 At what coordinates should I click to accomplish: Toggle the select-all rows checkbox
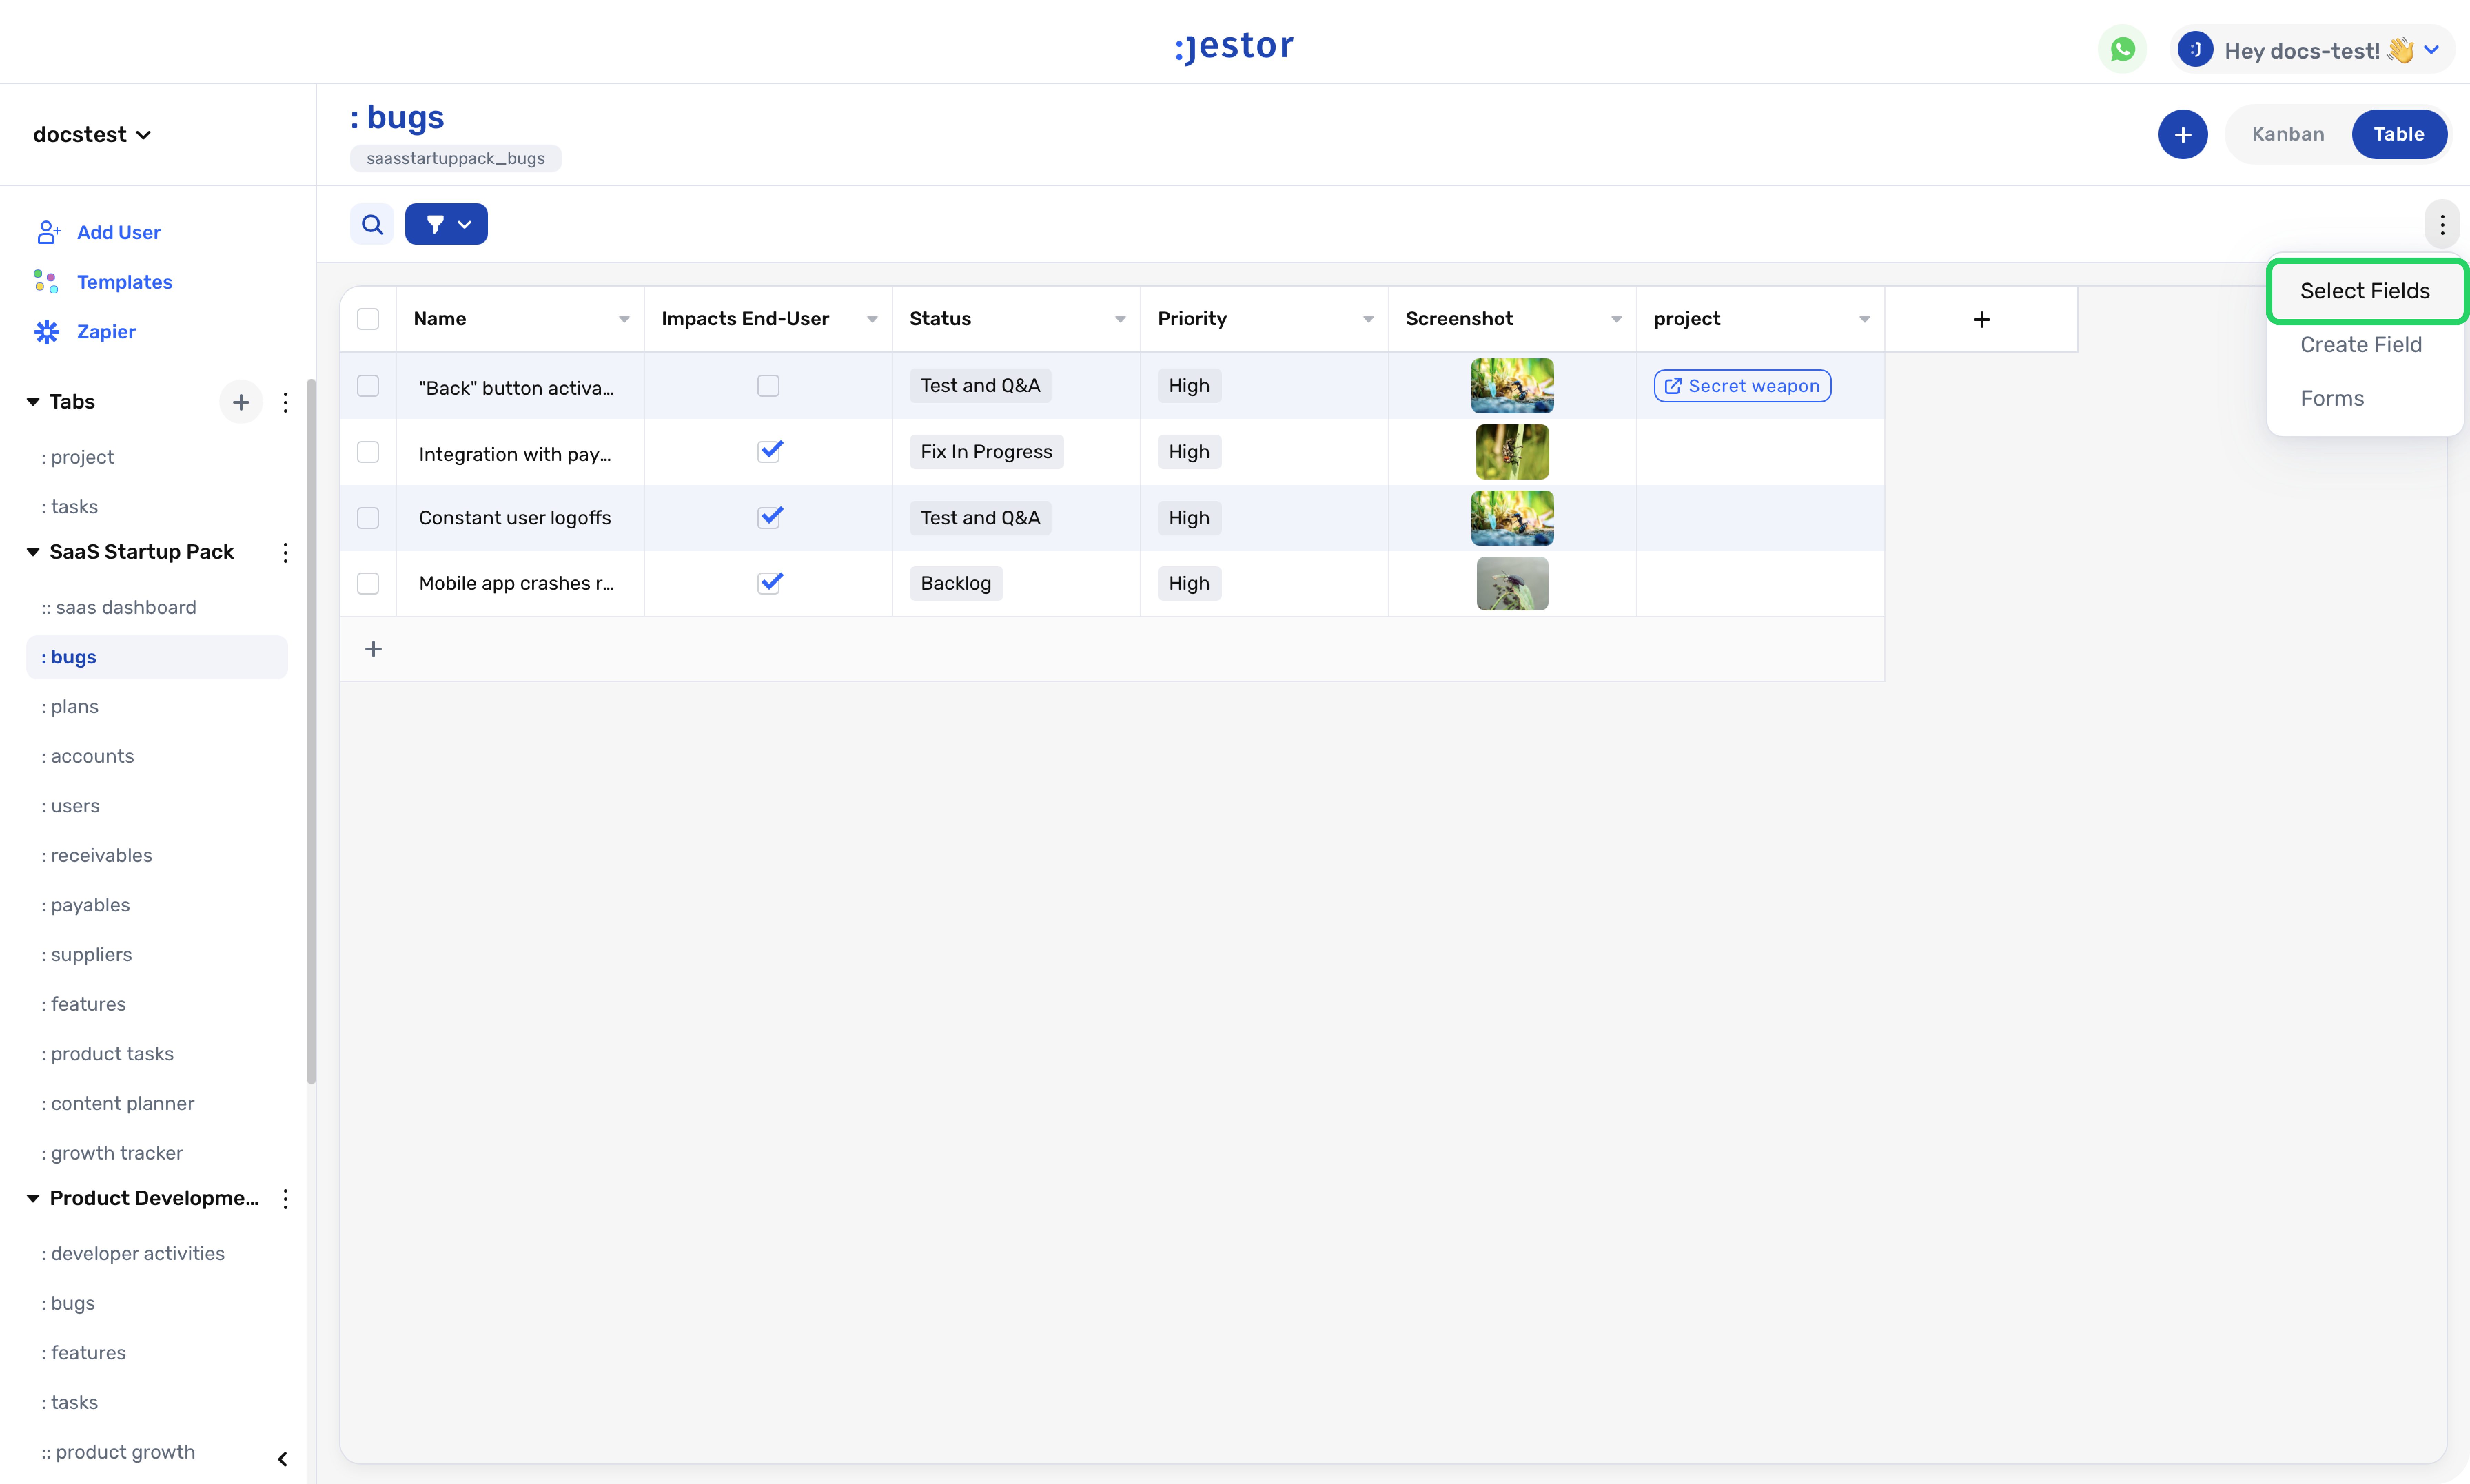tap(368, 319)
